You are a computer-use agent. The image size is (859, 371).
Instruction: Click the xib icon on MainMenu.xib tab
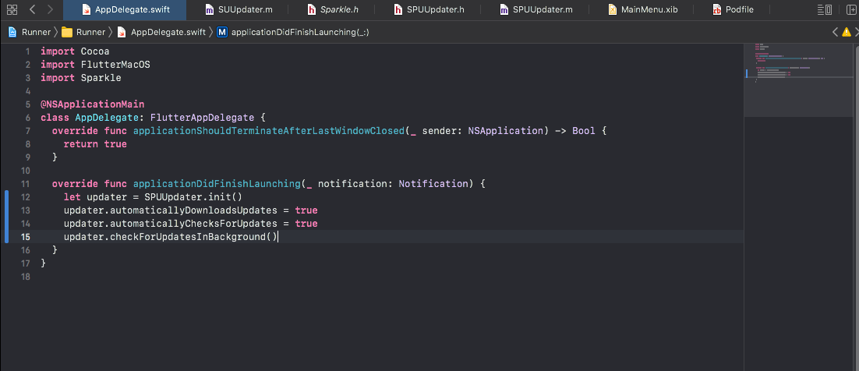click(613, 10)
